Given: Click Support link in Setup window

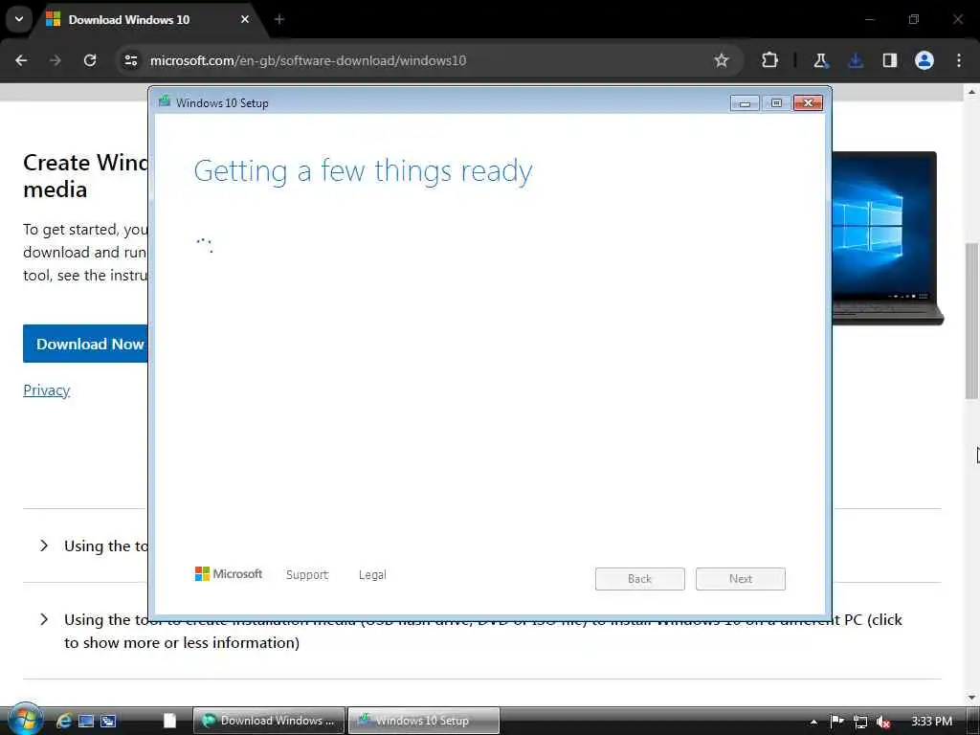Looking at the screenshot, I should pos(307,575).
